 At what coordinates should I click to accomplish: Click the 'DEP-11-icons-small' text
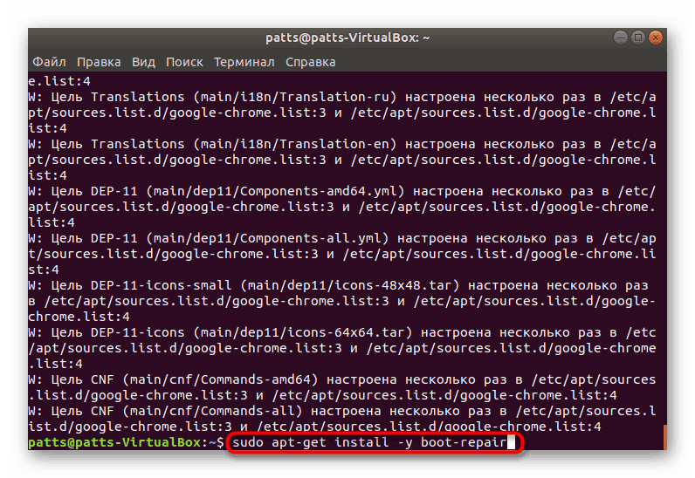[161, 285]
